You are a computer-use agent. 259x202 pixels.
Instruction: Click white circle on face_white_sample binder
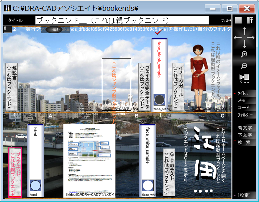(148, 185)
